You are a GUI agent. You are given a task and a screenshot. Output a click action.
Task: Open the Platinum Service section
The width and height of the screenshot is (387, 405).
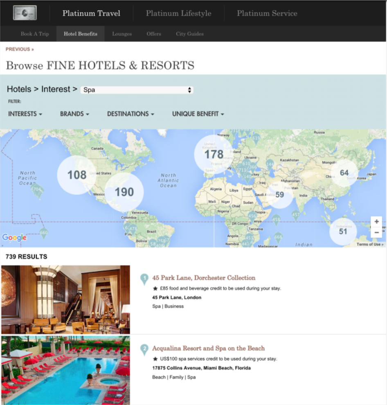267,13
